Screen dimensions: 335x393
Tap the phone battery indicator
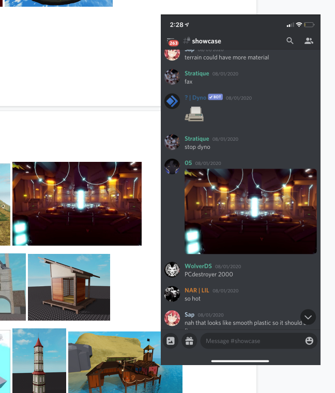point(309,25)
